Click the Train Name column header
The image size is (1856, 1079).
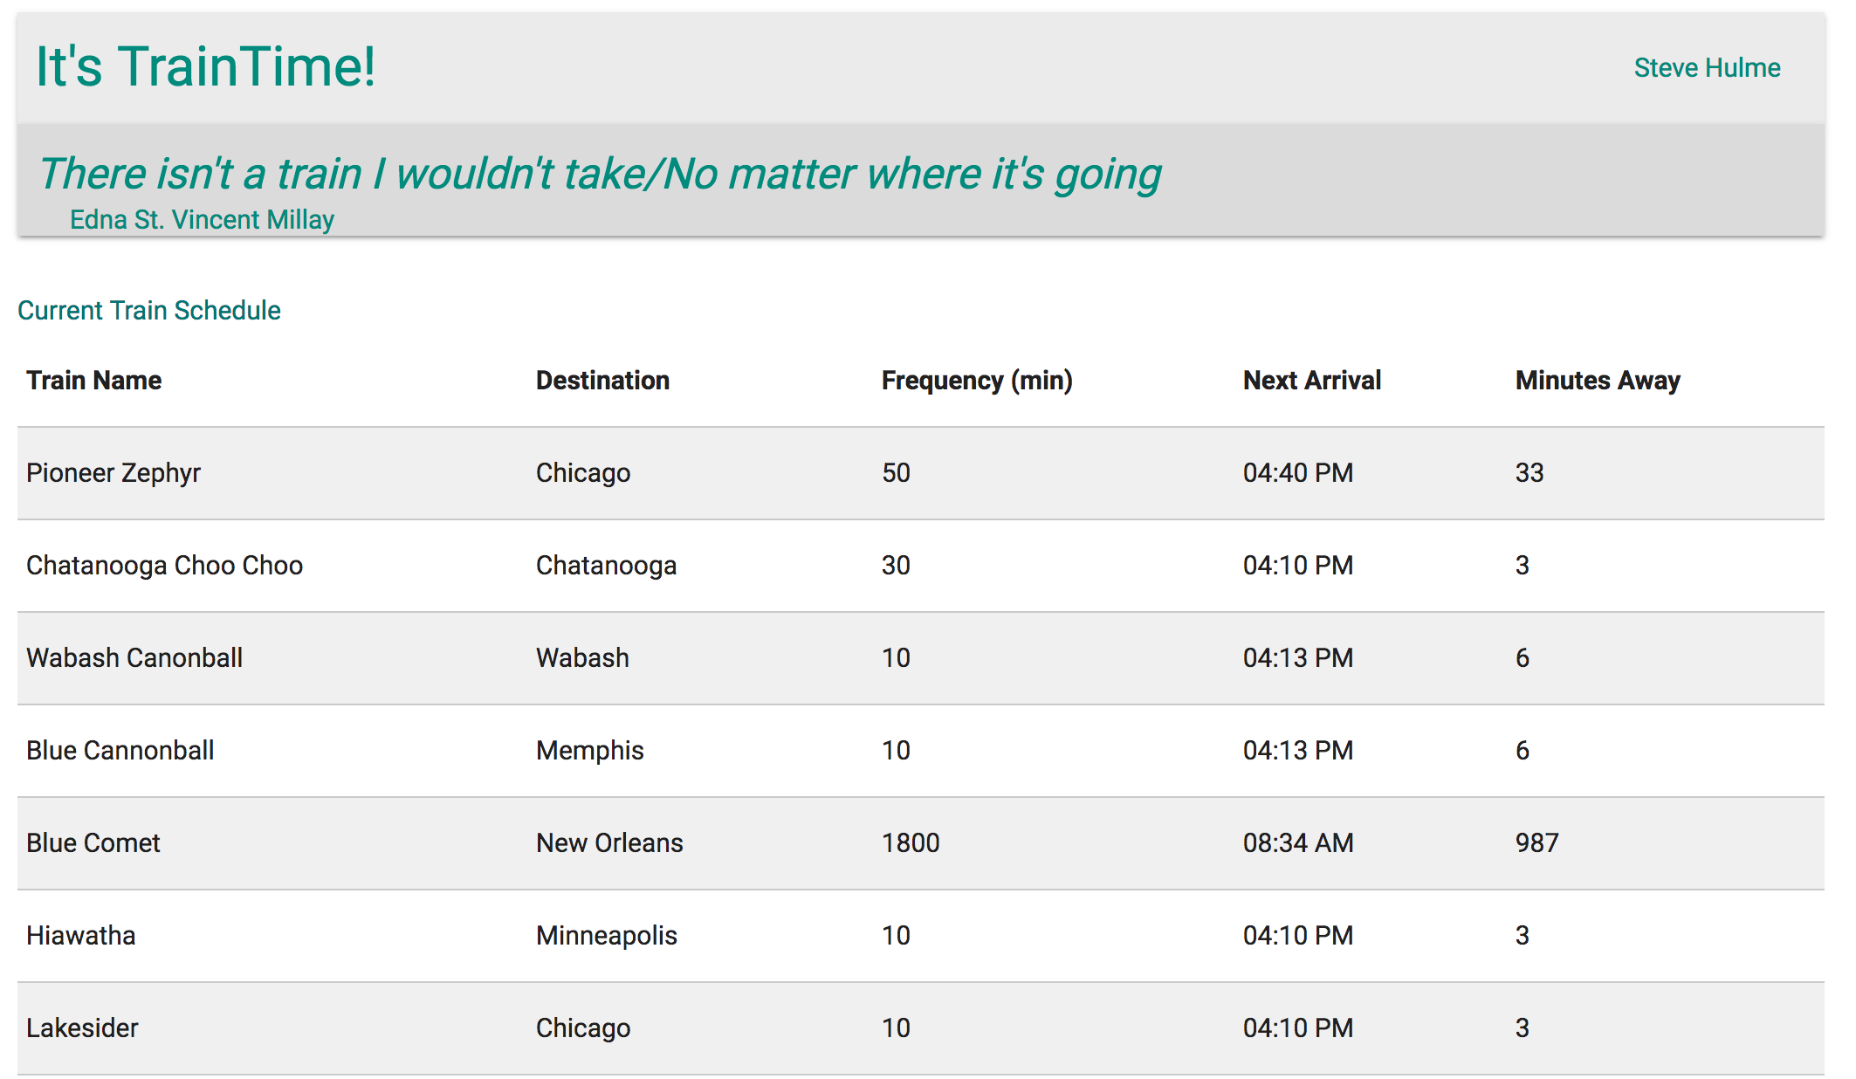pos(94,381)
